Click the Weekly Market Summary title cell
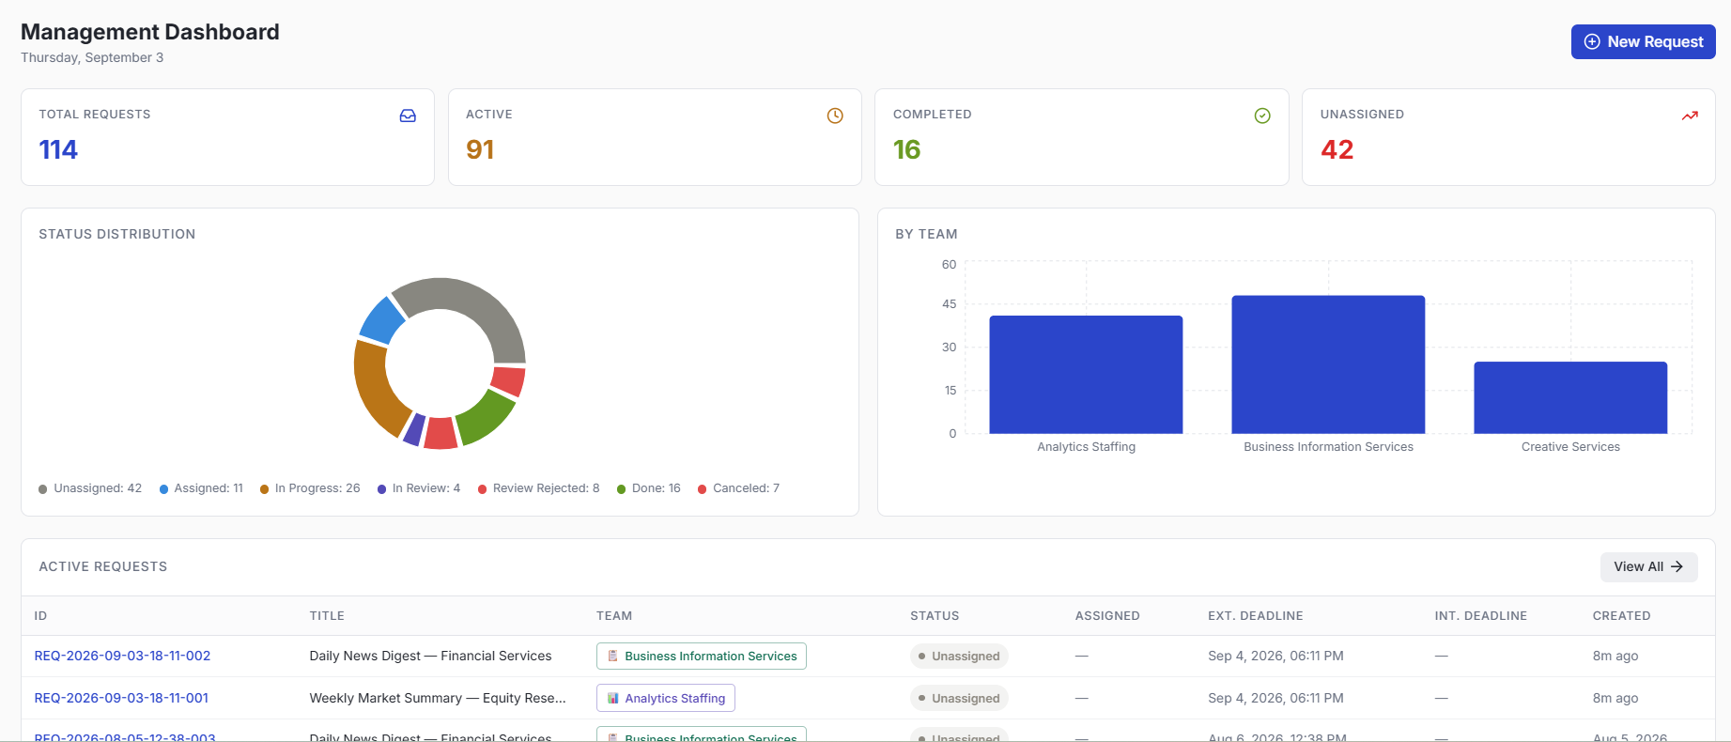Image resolution: width=1731 pixels, height=742 pixels. [x=438, y=698]
